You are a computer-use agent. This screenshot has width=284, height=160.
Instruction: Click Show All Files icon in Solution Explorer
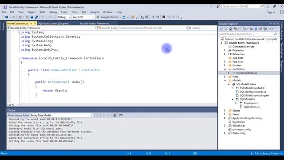(265, 29)
